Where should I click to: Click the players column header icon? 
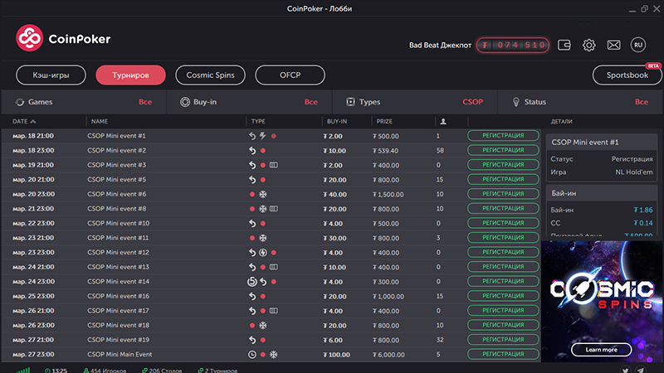[443, 121]
